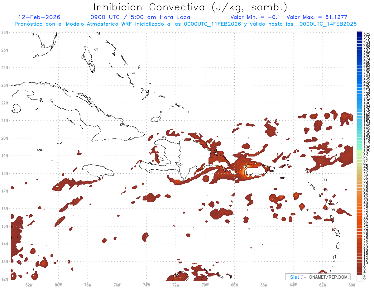Click latitude label '23N'
Screen dimensions: 374x289
pyautogui.click(x=5, y=85)
